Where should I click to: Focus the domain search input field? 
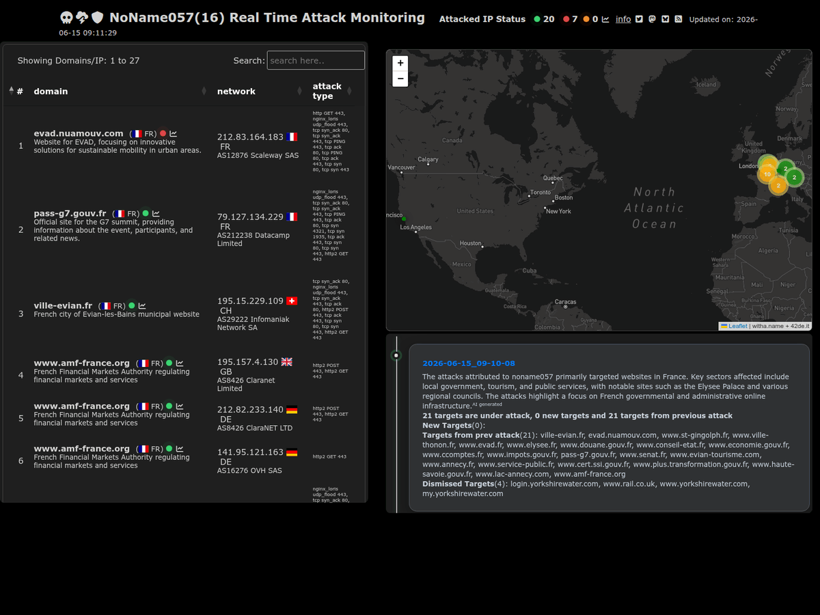pyautogui.click(x=316, y=60)
